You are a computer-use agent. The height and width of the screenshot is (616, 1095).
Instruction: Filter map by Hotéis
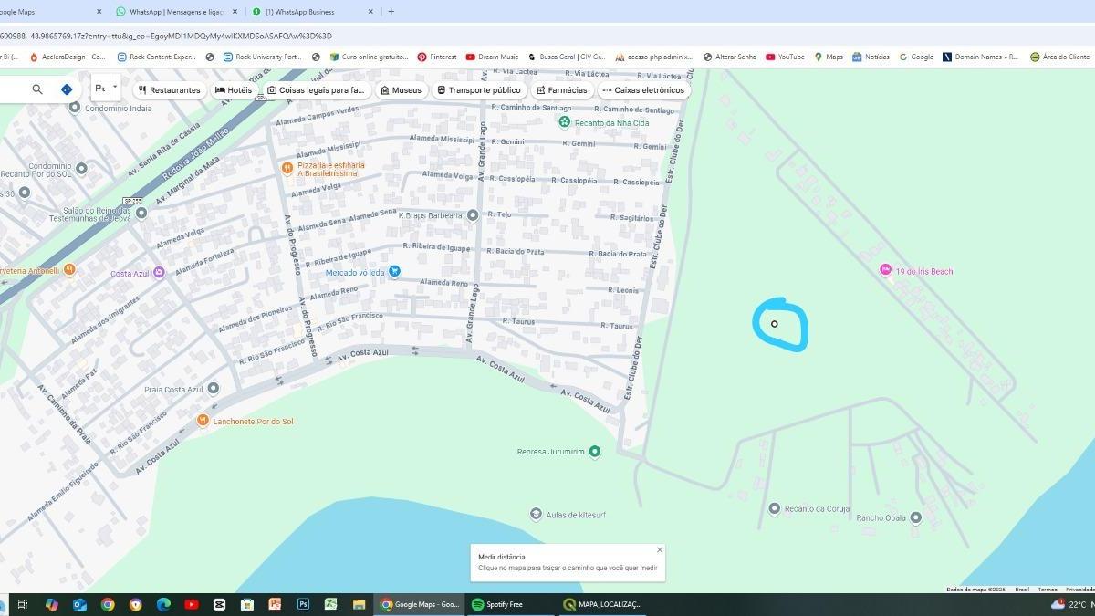234,90
